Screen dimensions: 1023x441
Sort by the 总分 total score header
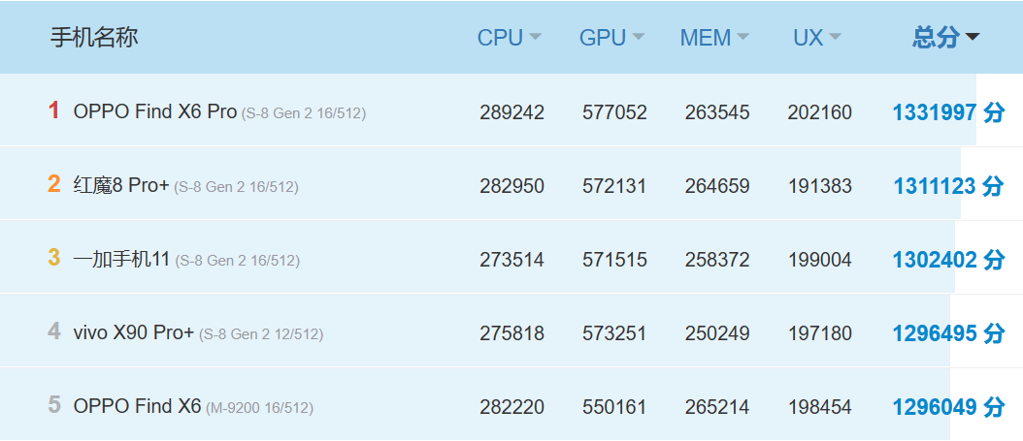945,38
